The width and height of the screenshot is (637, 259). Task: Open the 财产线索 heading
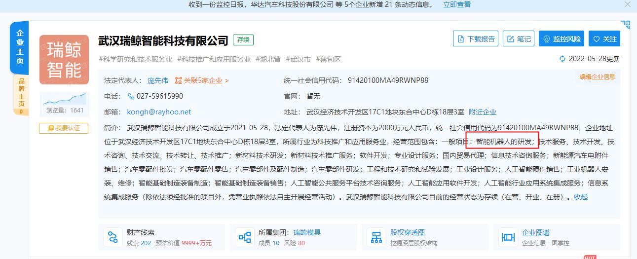click(141, 232)
